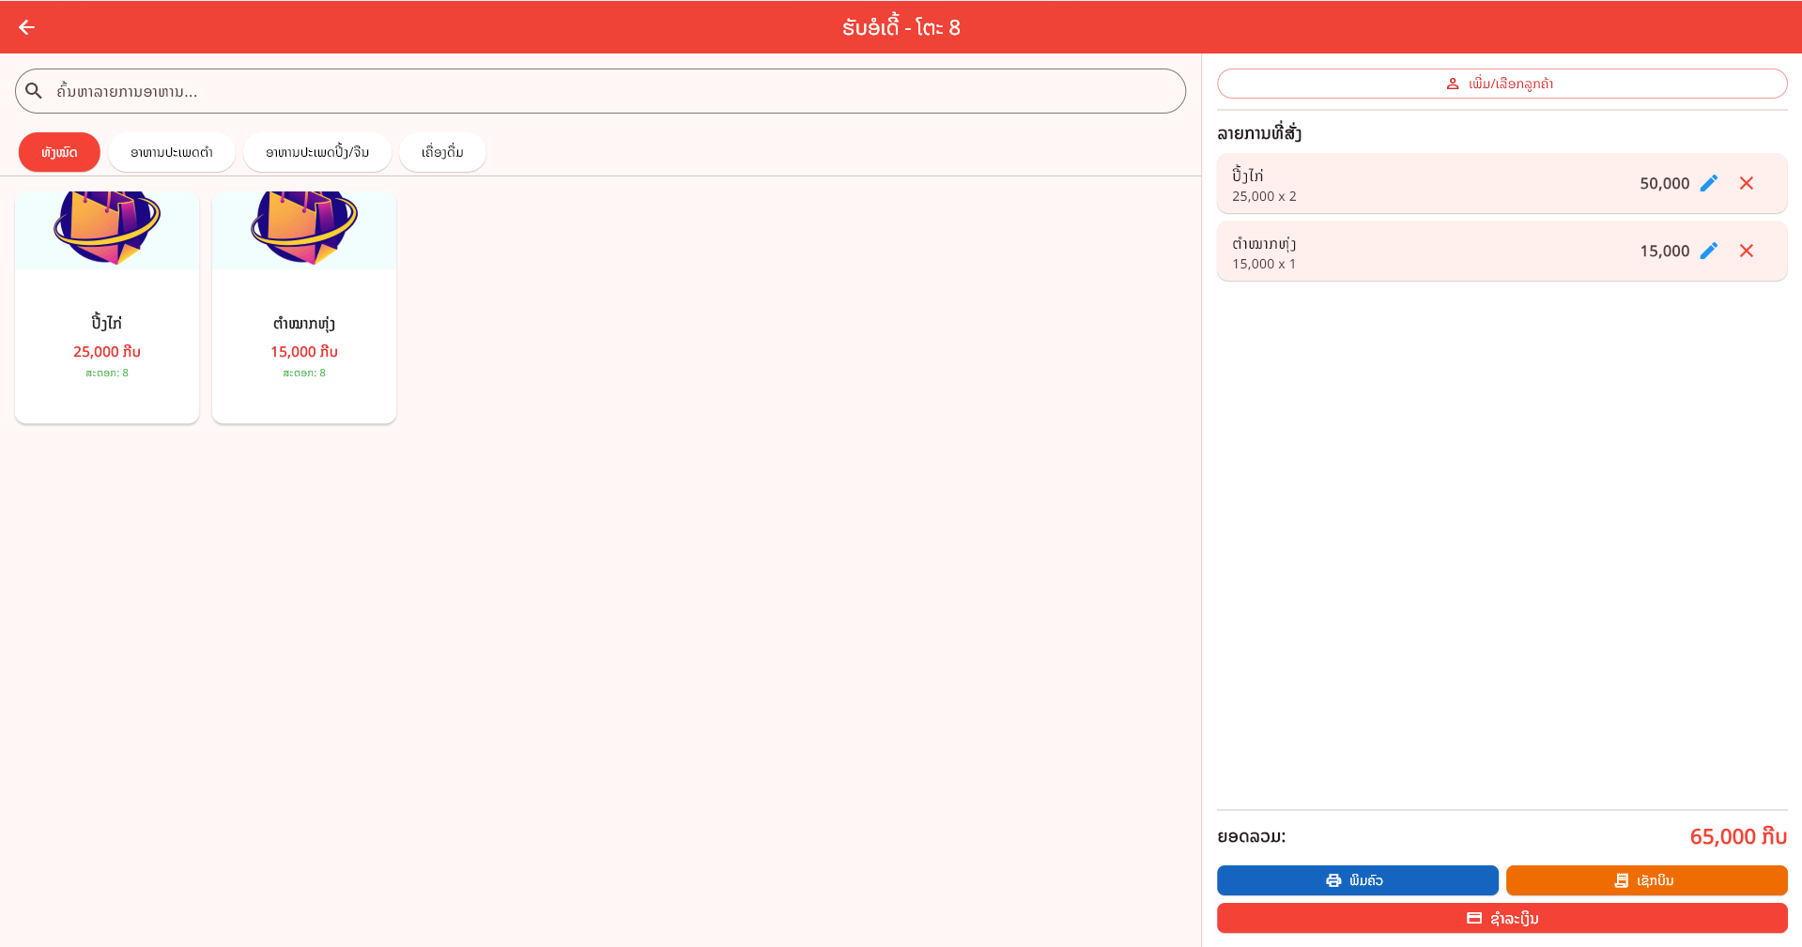Image resolution: width=1802 pixels, height=947 pixels.
Task: Add ຕຳໝາກຫຸ່ງ product card to order
Action: (x=304, y=338)
